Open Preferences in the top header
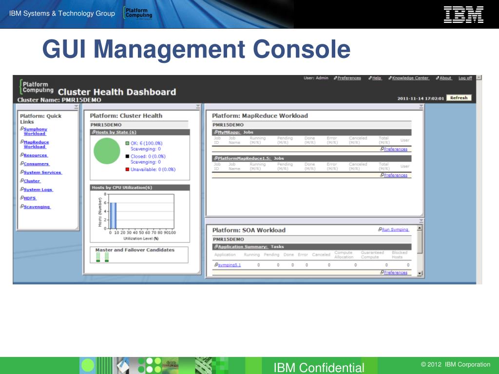Image resolution: width=499 pixels, height=374 pixels. tap(349, 78)
